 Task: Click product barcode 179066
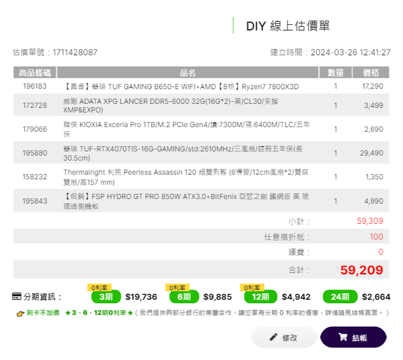pyautogui.click(x=35, y=129)
